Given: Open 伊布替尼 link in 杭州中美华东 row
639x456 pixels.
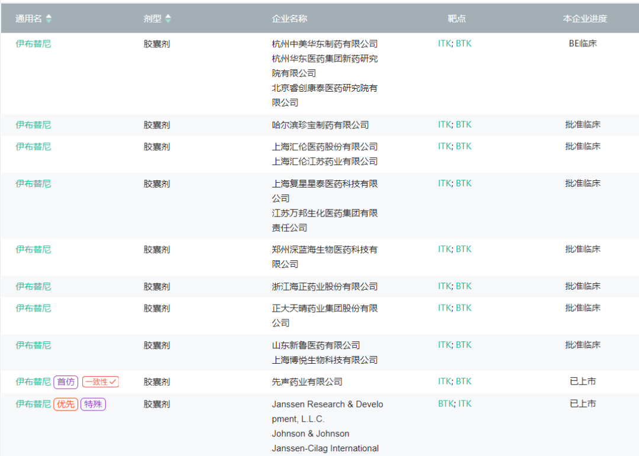Looking at the screenshot, I should pyautogui.click(x=33, y=44).
